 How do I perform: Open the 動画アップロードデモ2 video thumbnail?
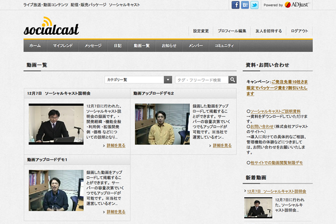pyautogui.click(x=162, y=124)
